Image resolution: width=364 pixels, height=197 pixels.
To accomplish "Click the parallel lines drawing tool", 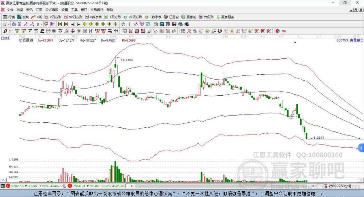I will pyautogui.click(x=173, y=31).
